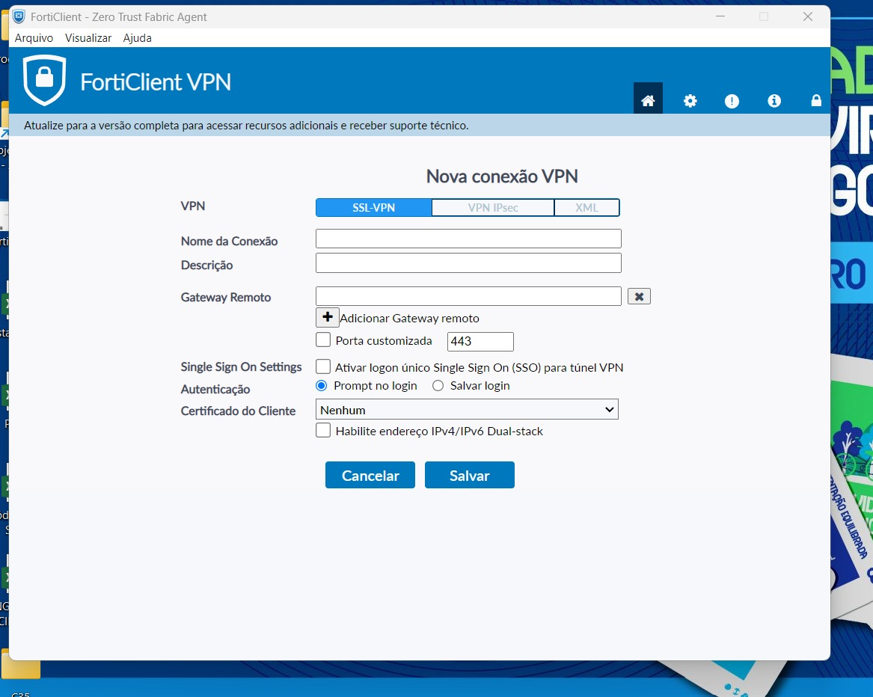Open settings via the gear icon
Viewport: 873px width, 697px height.
point(690,101)
